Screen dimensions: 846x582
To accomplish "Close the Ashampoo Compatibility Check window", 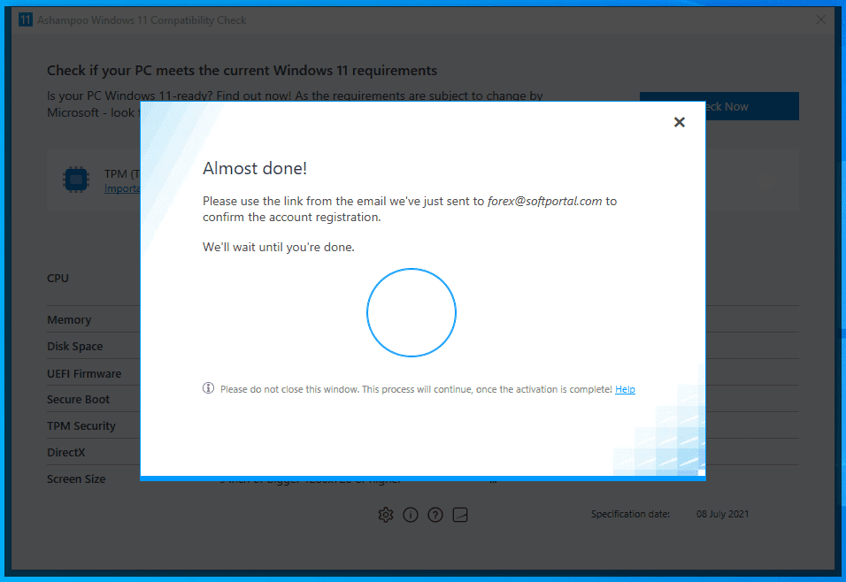I will [820, 20].
